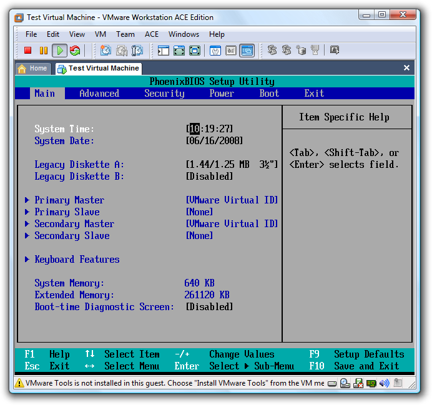Click the Full Screen mode icon
Screen dimensions: 432x405
coord(195,51)
